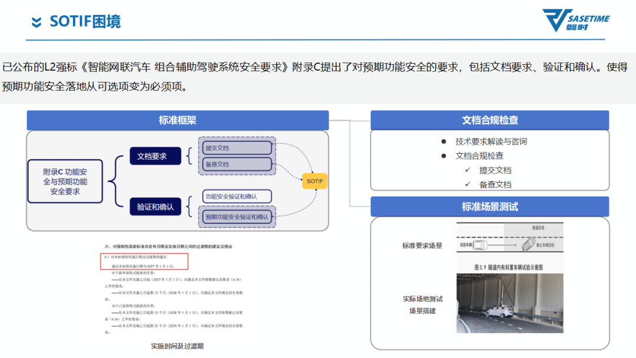The width and height of the screenshot is (636, 358).
Task: Click the 标准框架 header bar
Action: 178,120
